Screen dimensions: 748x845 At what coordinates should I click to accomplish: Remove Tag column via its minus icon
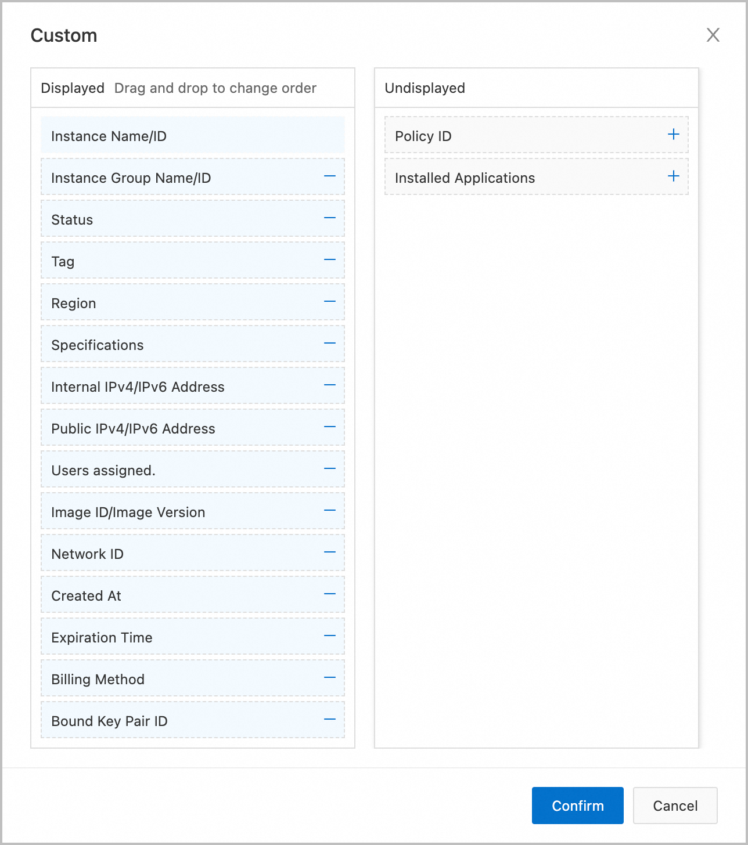[330, 259]
